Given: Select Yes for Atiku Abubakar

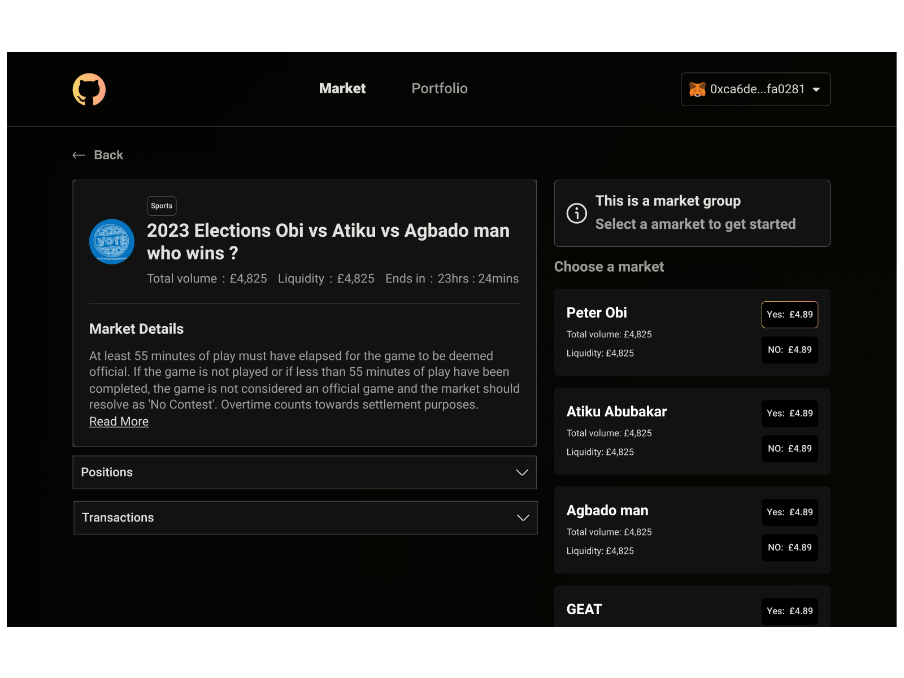Looking at the screenshot, I should (789, 414).
